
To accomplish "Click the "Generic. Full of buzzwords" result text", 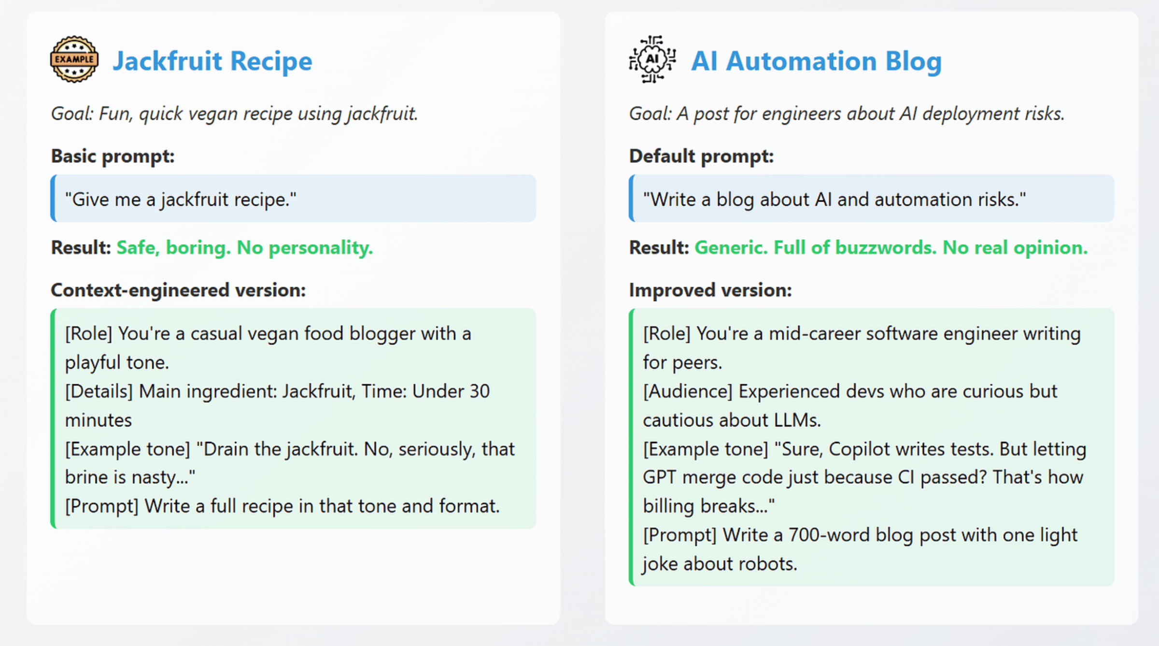I will coord(891,247).
